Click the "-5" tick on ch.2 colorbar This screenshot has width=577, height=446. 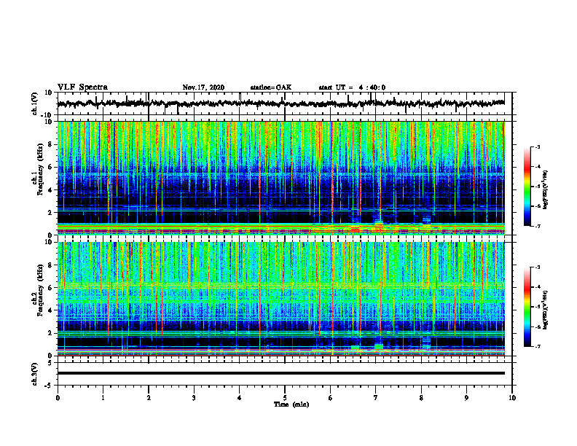(x=538, y=307)
